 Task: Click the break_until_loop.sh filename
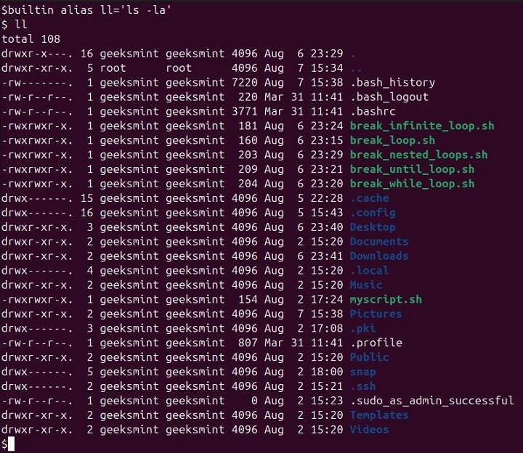coord(412,169)
